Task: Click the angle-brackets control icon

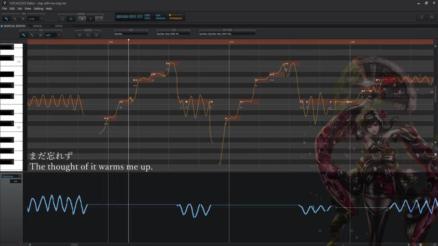Action: [88, 35]
